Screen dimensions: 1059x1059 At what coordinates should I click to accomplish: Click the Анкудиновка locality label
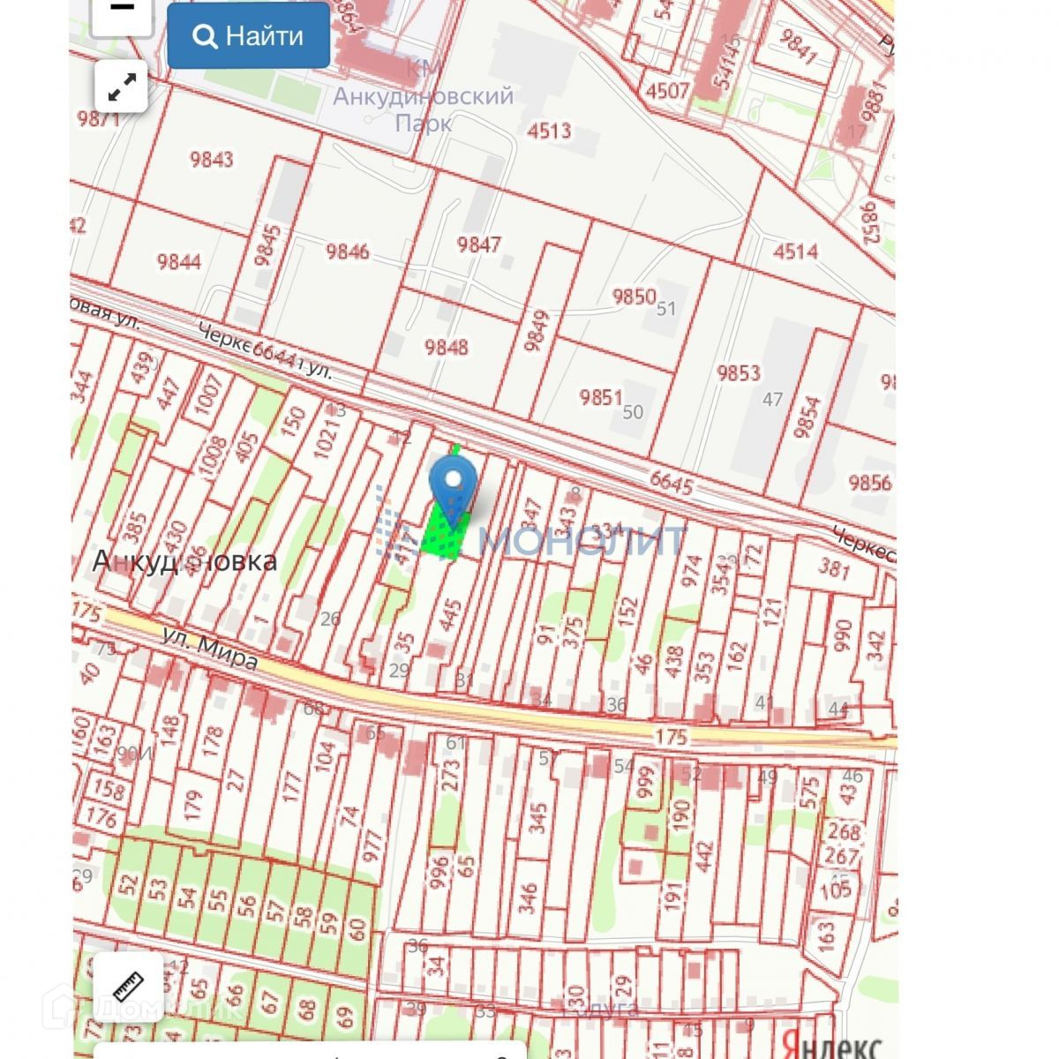pyautogui.click(x=184, y=561)
